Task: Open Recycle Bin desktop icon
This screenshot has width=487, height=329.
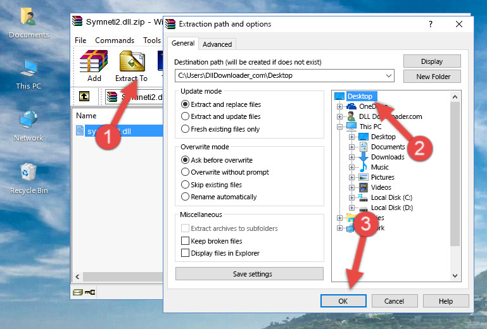Action: click(x=28, y=178)
